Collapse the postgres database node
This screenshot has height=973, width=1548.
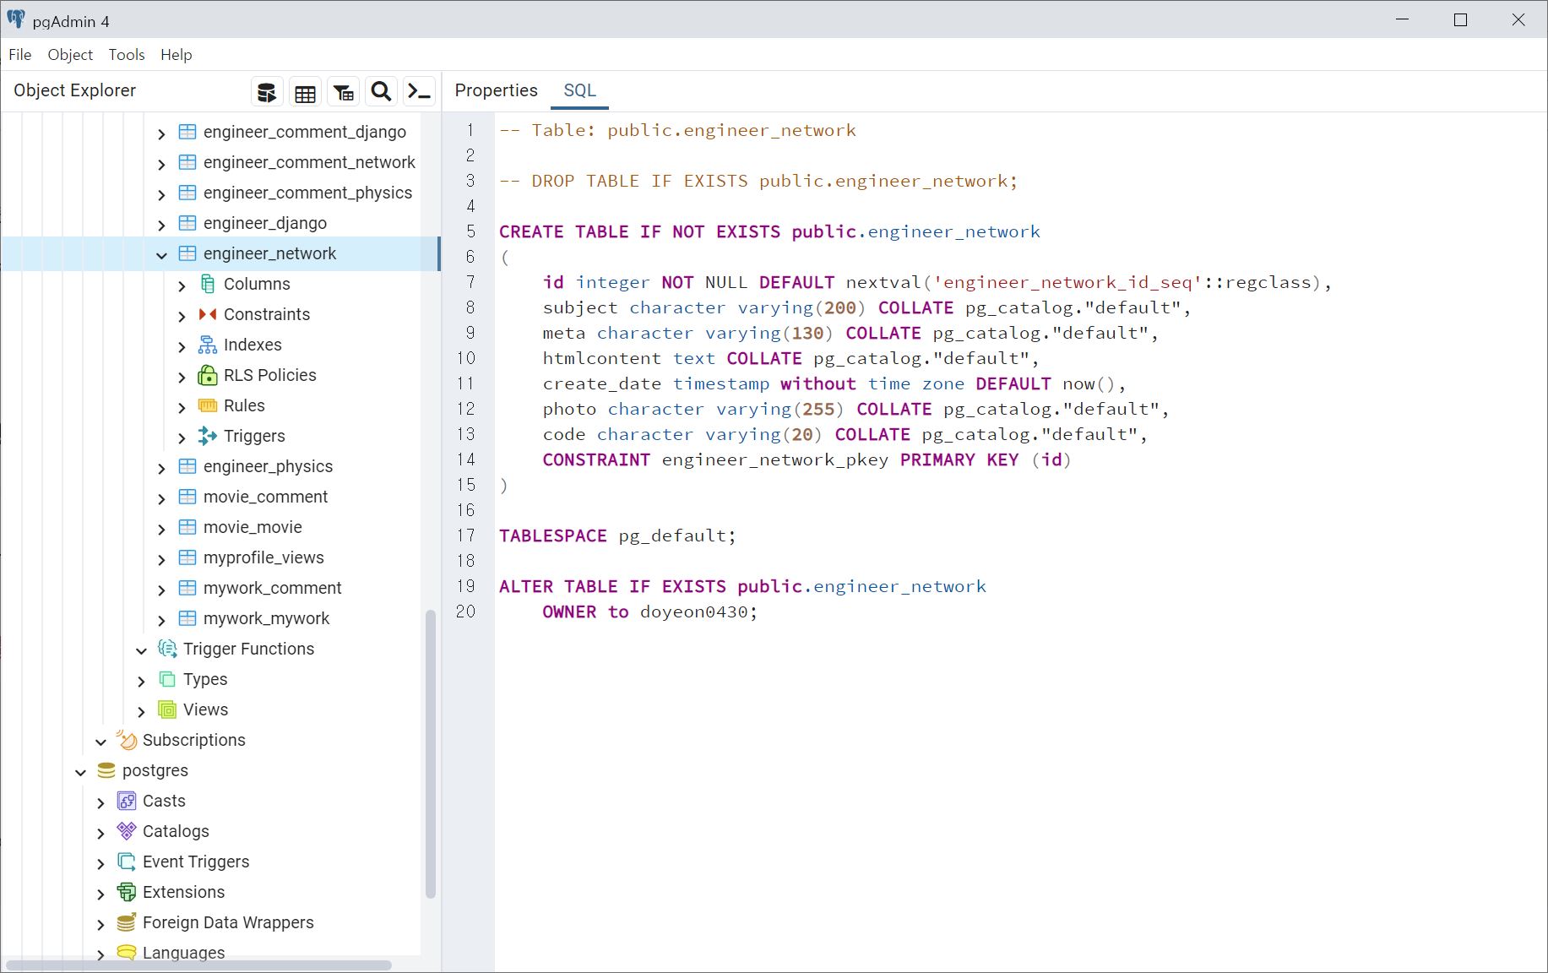click(80, 771)
